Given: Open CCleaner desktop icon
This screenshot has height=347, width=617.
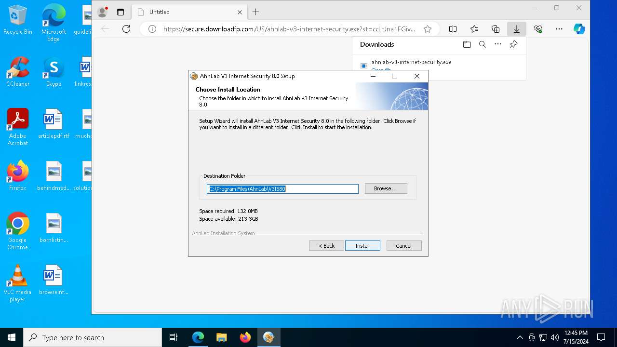Looking at the screenshot, I should pos(18,72).
